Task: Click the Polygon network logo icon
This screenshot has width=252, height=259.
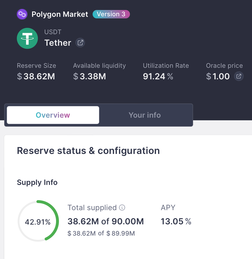Action: [x=22, y=14]
